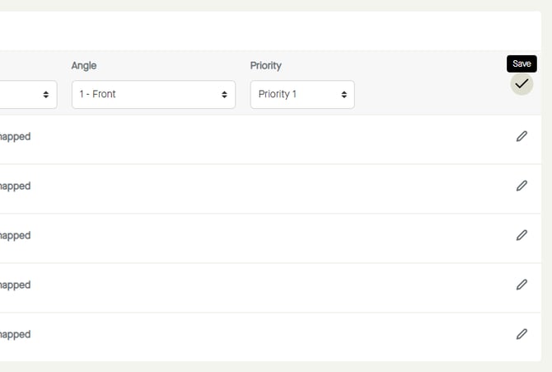Click the Priority column label
The height and width of the screenshot is (372, 552).
[x=265, y=65]
